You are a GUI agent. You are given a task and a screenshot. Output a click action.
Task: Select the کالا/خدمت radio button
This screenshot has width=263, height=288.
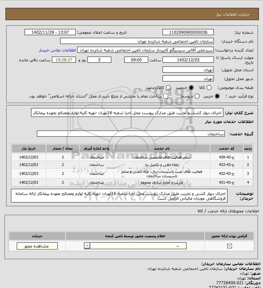click(168, 88)
